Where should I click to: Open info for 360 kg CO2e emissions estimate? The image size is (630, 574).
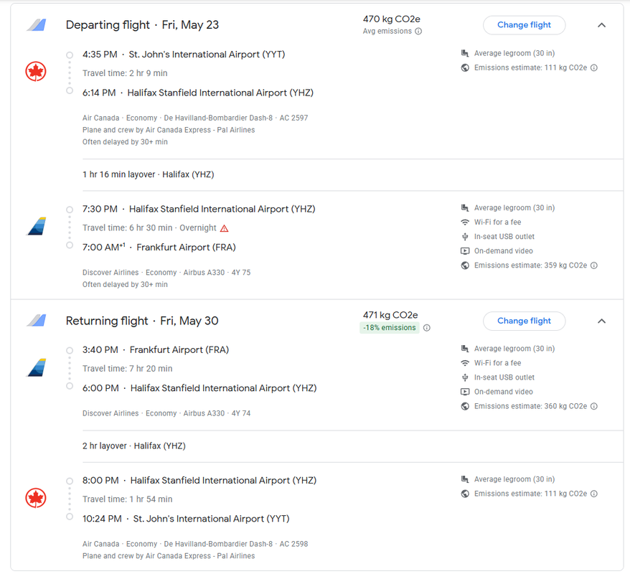(x=594, y=406)
